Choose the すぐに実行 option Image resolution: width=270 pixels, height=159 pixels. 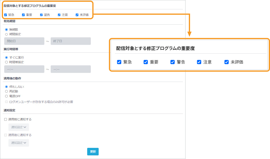point(6,58)
